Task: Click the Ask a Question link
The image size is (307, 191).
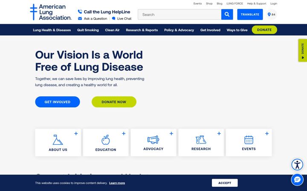Action: tap(96, 19)
